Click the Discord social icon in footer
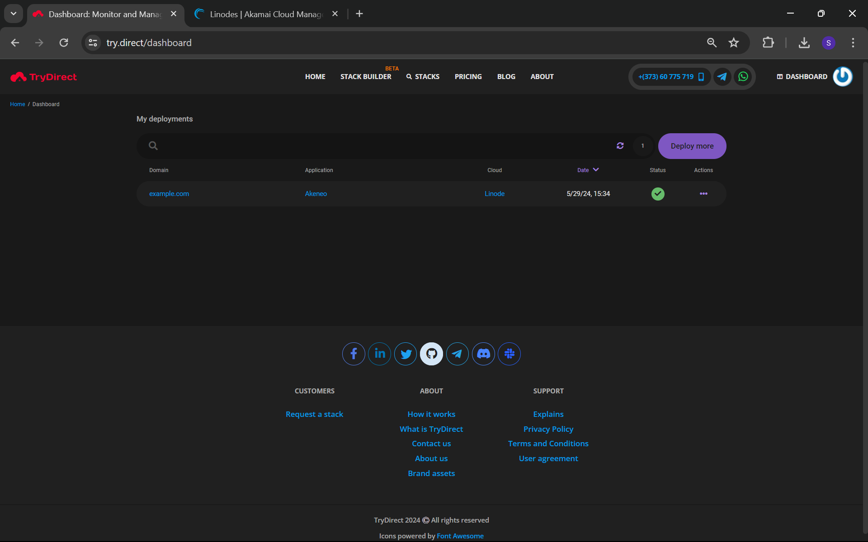Viewport: 868px width, 542px height. [x=483, y=354]
